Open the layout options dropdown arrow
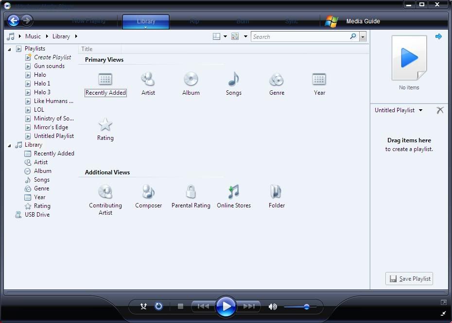 (x=225, y=36)
